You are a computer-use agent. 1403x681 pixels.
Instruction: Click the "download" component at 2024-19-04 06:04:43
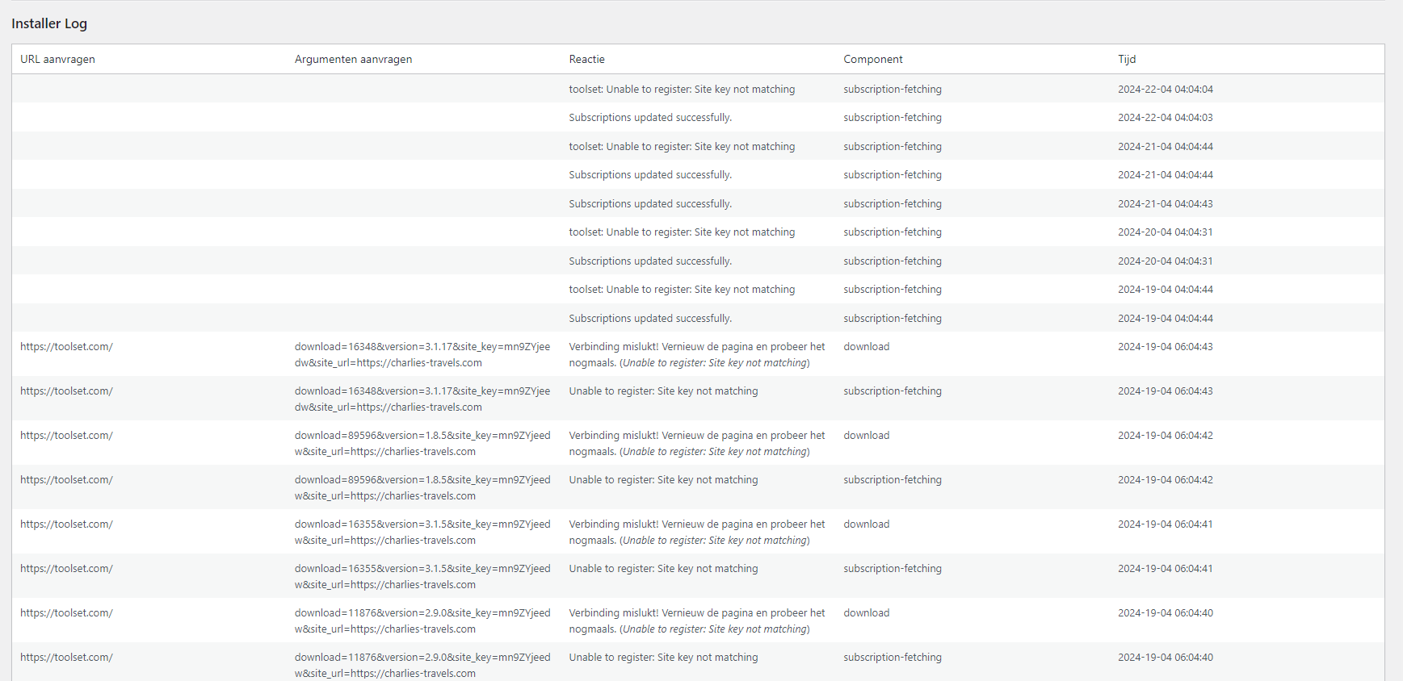pos(866,347)
